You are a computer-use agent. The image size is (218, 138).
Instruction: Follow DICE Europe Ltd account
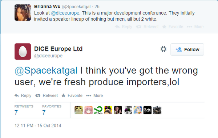[187, 50]
